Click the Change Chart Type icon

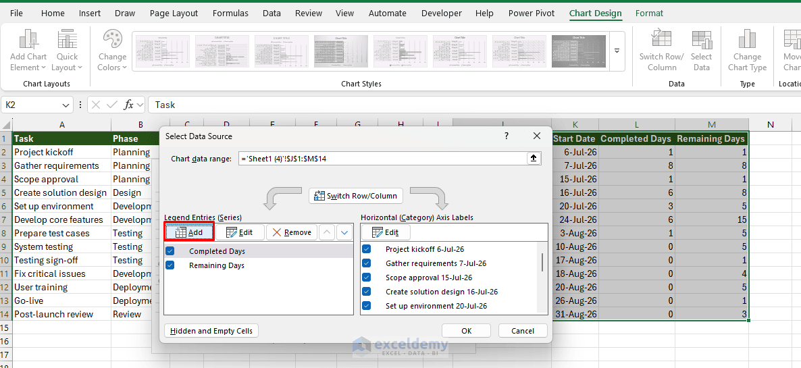coord(747,40)
